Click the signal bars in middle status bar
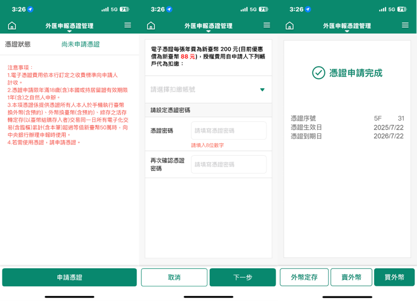Image resolution: width=417 pixels, height=301 pixels. pos(244,9)
